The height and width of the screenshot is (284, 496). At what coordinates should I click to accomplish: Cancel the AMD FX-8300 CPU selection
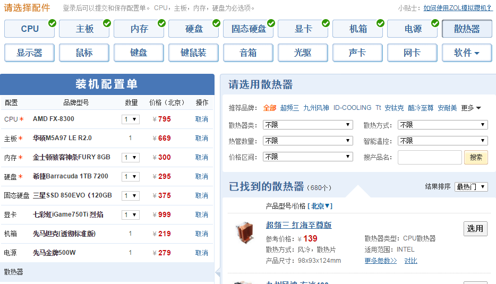pyautogui.click(x=201, y=119)
